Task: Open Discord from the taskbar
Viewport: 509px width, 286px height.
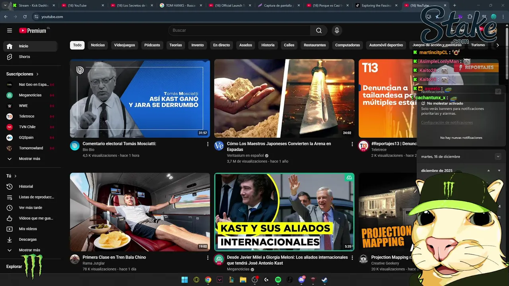Action: click(x=301, y=280)
